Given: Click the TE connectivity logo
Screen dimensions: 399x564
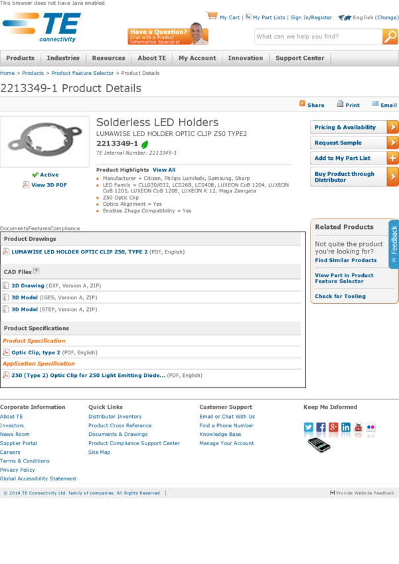Looking at the screenshot, I should coord(42,28).
